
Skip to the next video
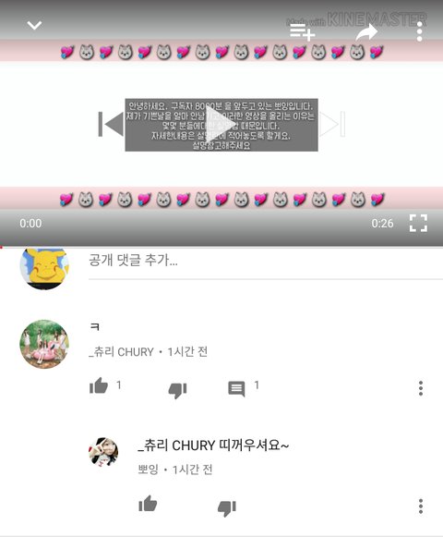(x=332, y=124)
